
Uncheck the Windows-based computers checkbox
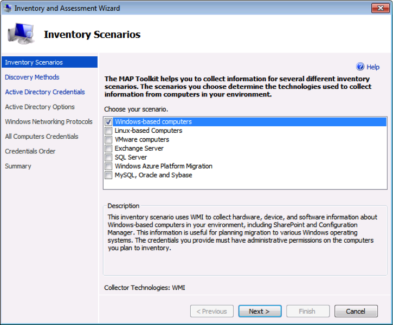(x=108, y=122)
